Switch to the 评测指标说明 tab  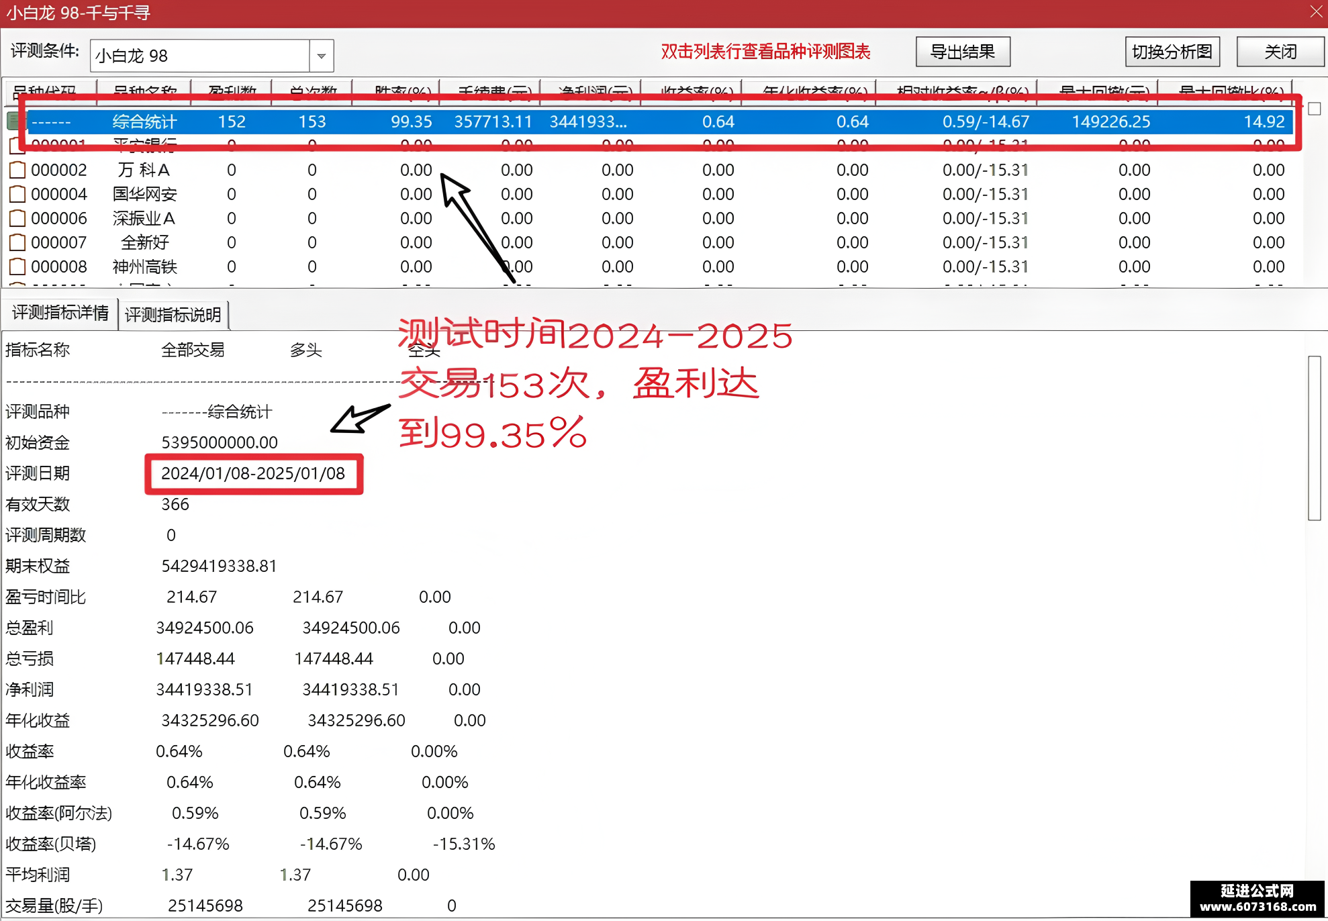point(173,315)
